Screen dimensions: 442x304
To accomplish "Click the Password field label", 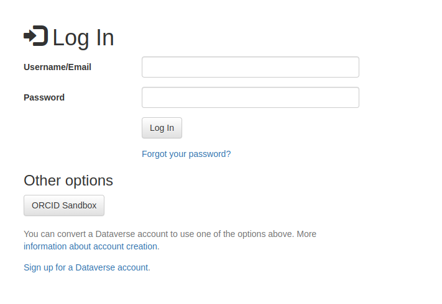I will 44,97.
